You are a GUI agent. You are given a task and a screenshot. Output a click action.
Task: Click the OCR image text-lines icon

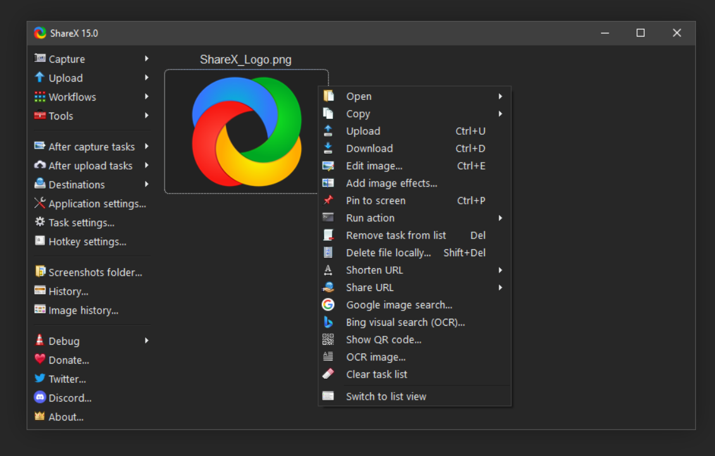[x=328, y=357]
